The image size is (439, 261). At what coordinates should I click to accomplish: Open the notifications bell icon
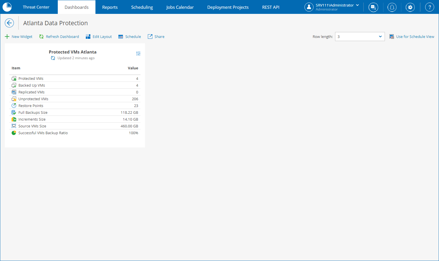click(x=392, y=7)
